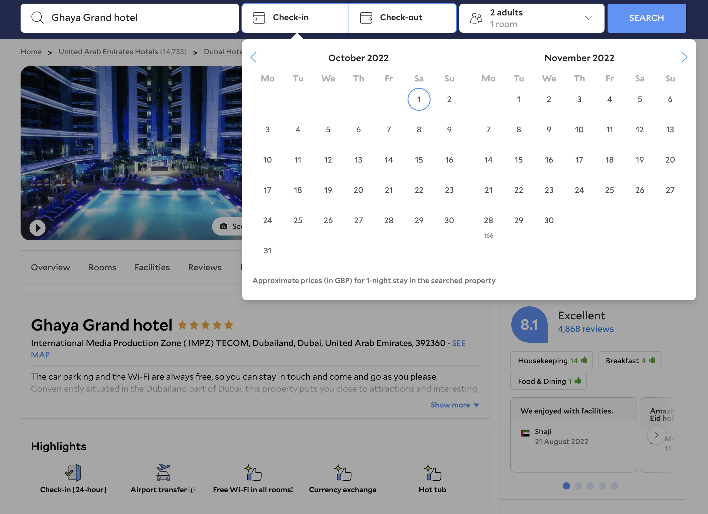
Task: Click the Check-in calendar icon
Action: click(x=258, y=18)
